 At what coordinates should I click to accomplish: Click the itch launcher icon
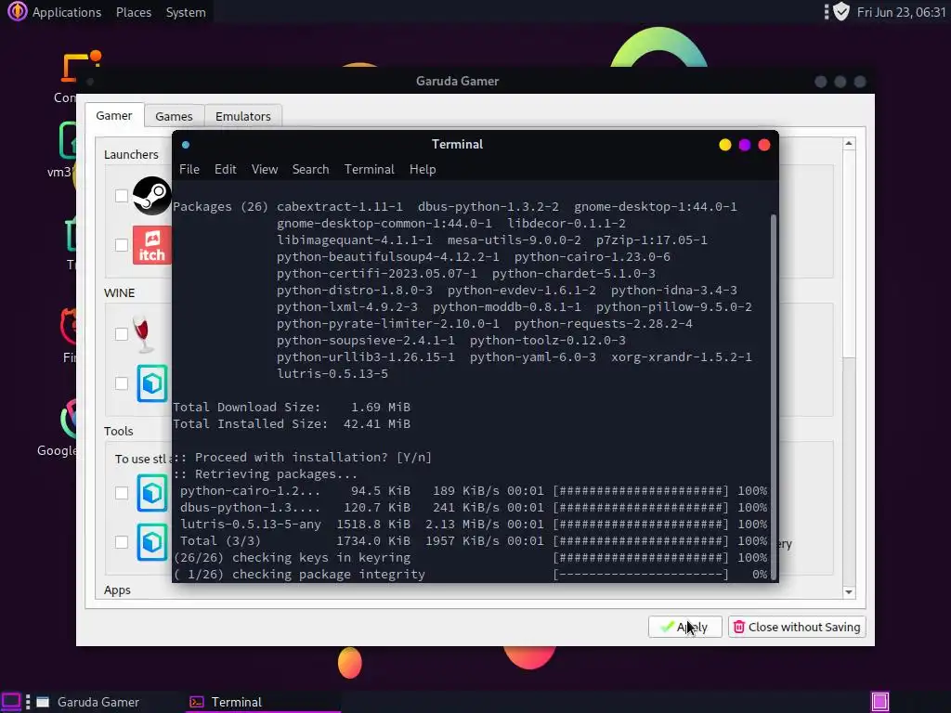[151, 245]
